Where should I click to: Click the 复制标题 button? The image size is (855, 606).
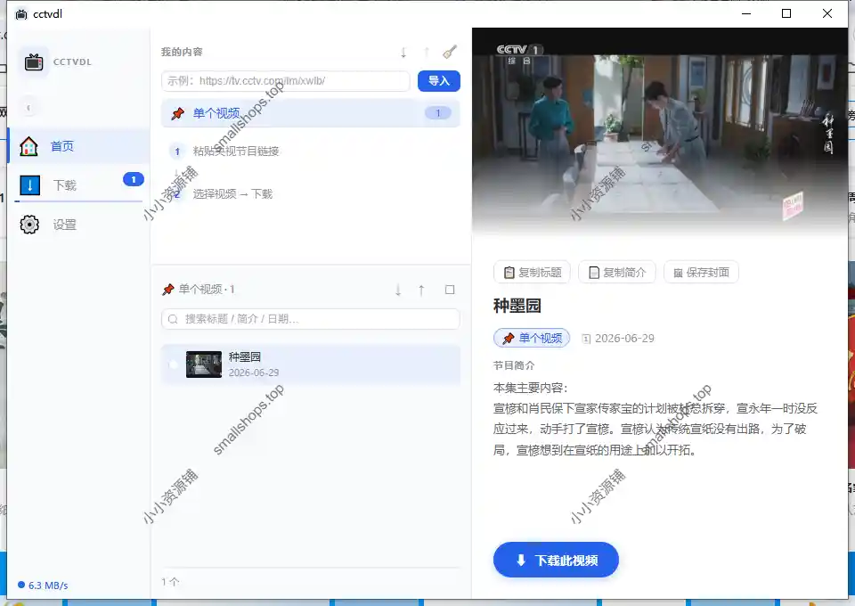(532, 272)
